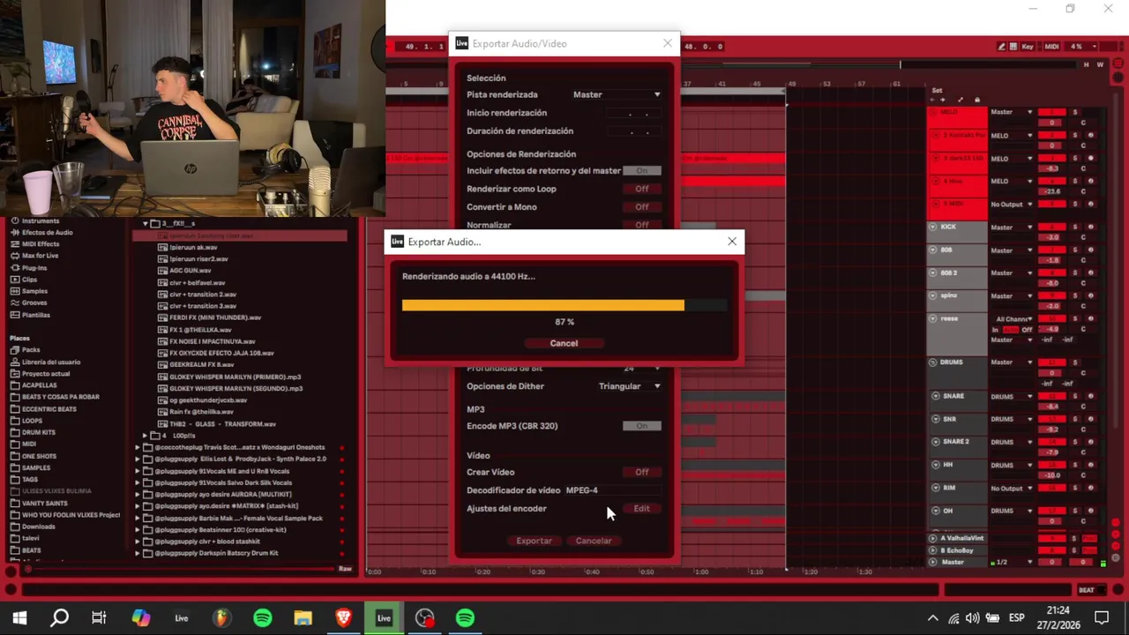Select AGC GUN.wav sample
Screen dimensions: 1129x635
click(190, 271)
